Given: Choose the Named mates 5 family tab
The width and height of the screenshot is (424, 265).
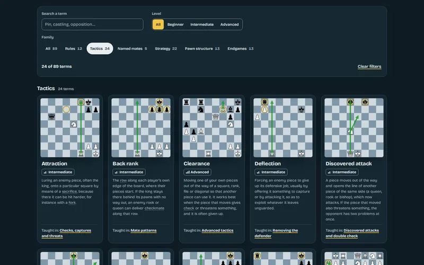Looking at the screenshot, I should pyautogui.click(x=132, y=49).
